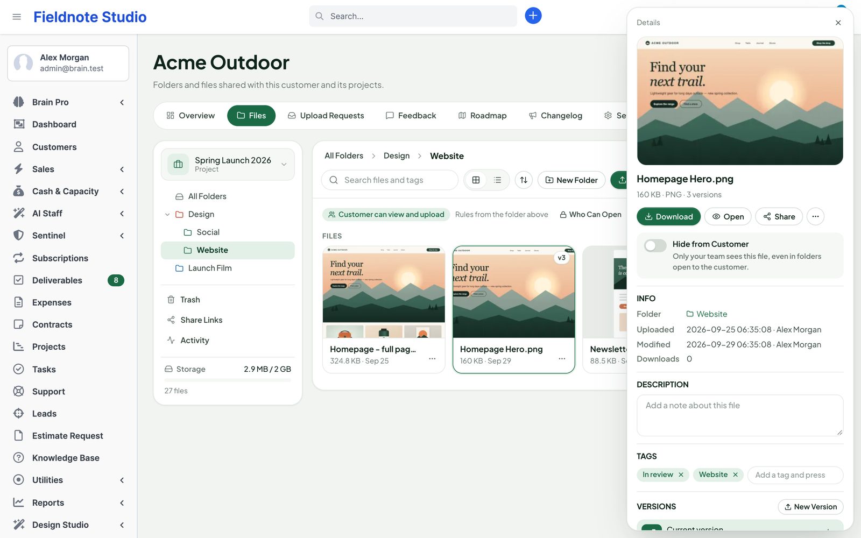Open the hamburger menu icon
Image resolution: width=861 pixels, height=538 pixels.
pos(17,17)
